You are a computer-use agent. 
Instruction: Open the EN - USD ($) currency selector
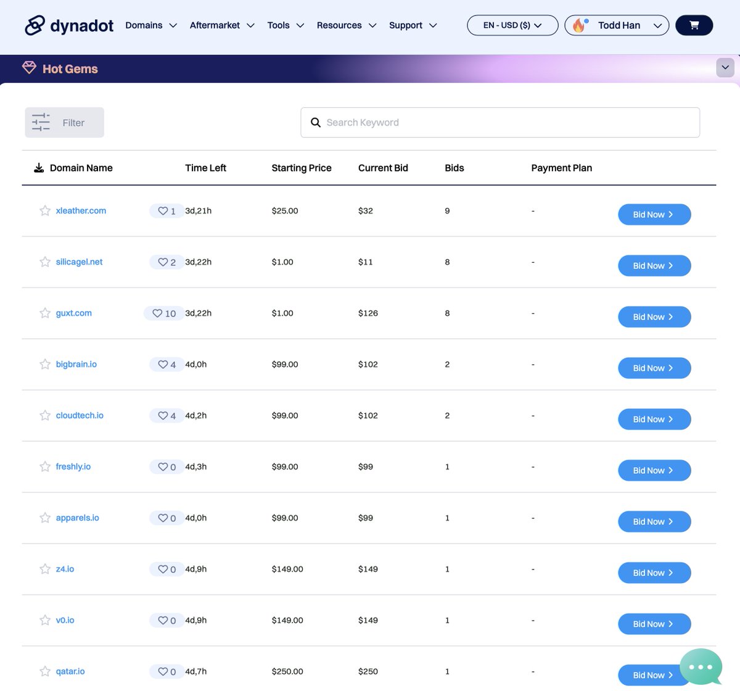click(x=512, y=25)
